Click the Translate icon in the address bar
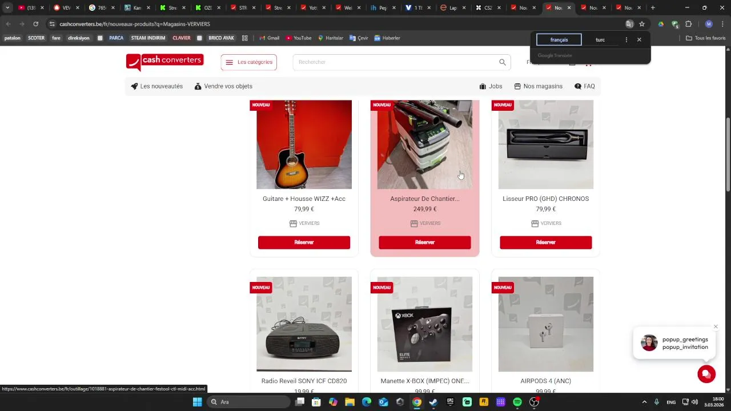731x411 pixels. tap(629, 24)
